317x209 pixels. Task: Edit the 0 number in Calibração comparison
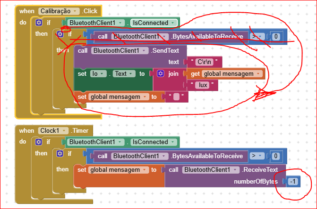tap(276, 37)
